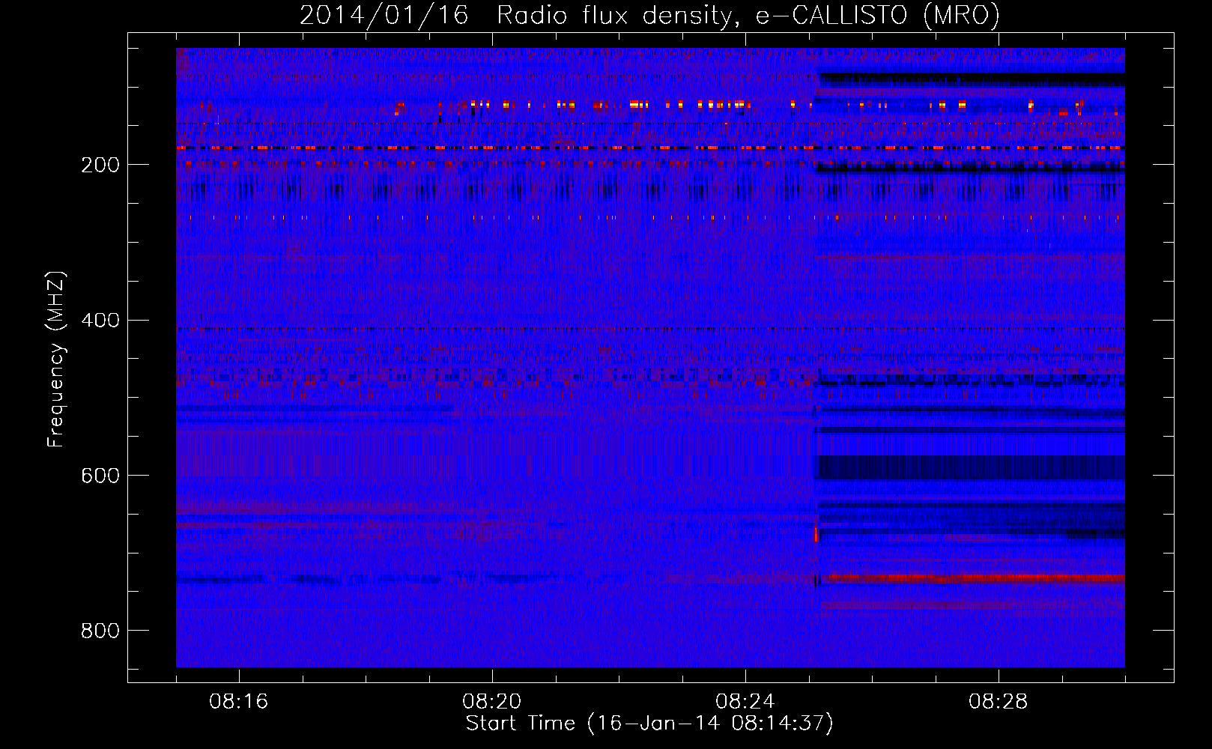The image size is (1212, 749).
Task: Click the 08:16 time tick label
Action: [x=239, y=702]
